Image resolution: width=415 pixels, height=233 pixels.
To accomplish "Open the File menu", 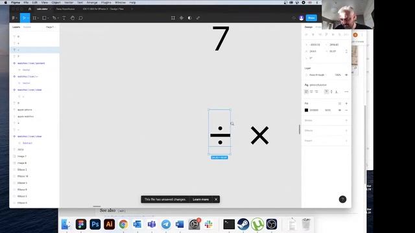I will [26, 3].
